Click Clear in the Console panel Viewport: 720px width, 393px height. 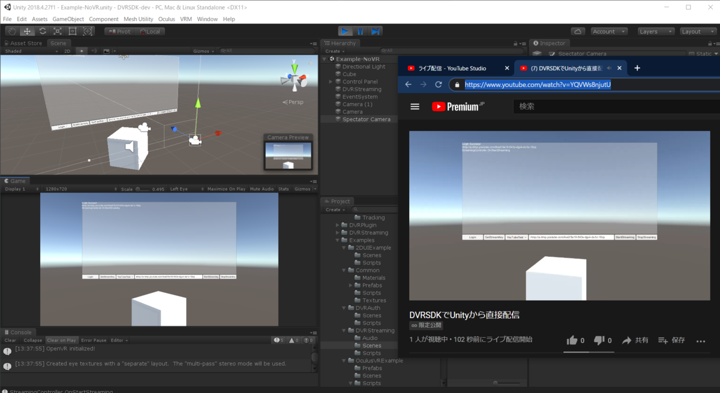click(10, 340)
